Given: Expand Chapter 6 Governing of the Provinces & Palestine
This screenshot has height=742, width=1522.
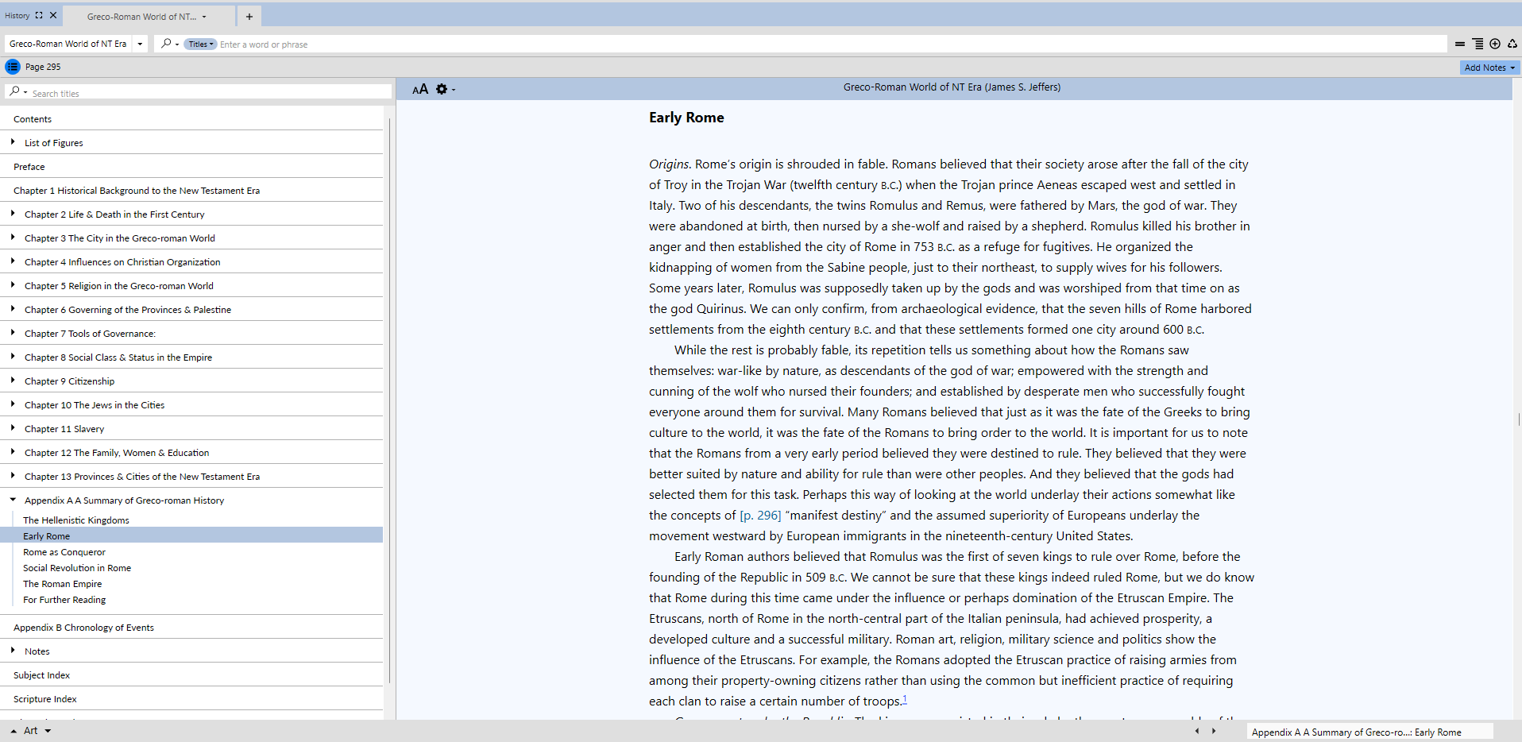Looking at the screenshot, I should pos(13,309).
